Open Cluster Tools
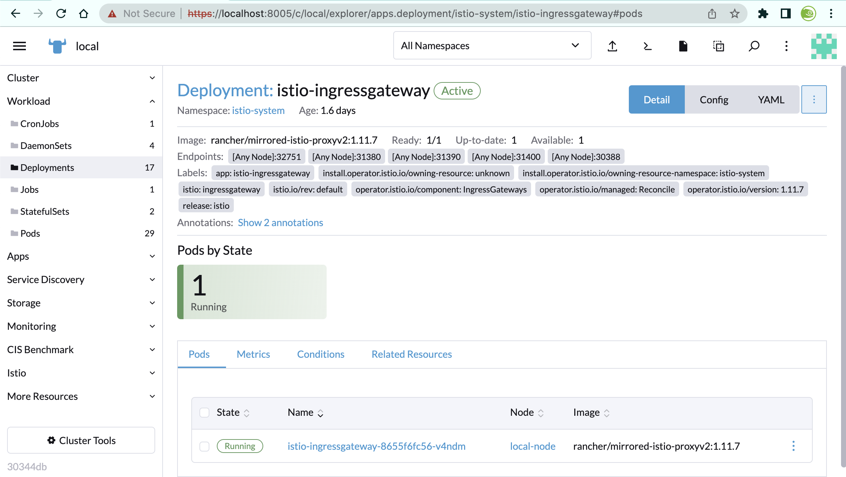 (x=81, y=440)
